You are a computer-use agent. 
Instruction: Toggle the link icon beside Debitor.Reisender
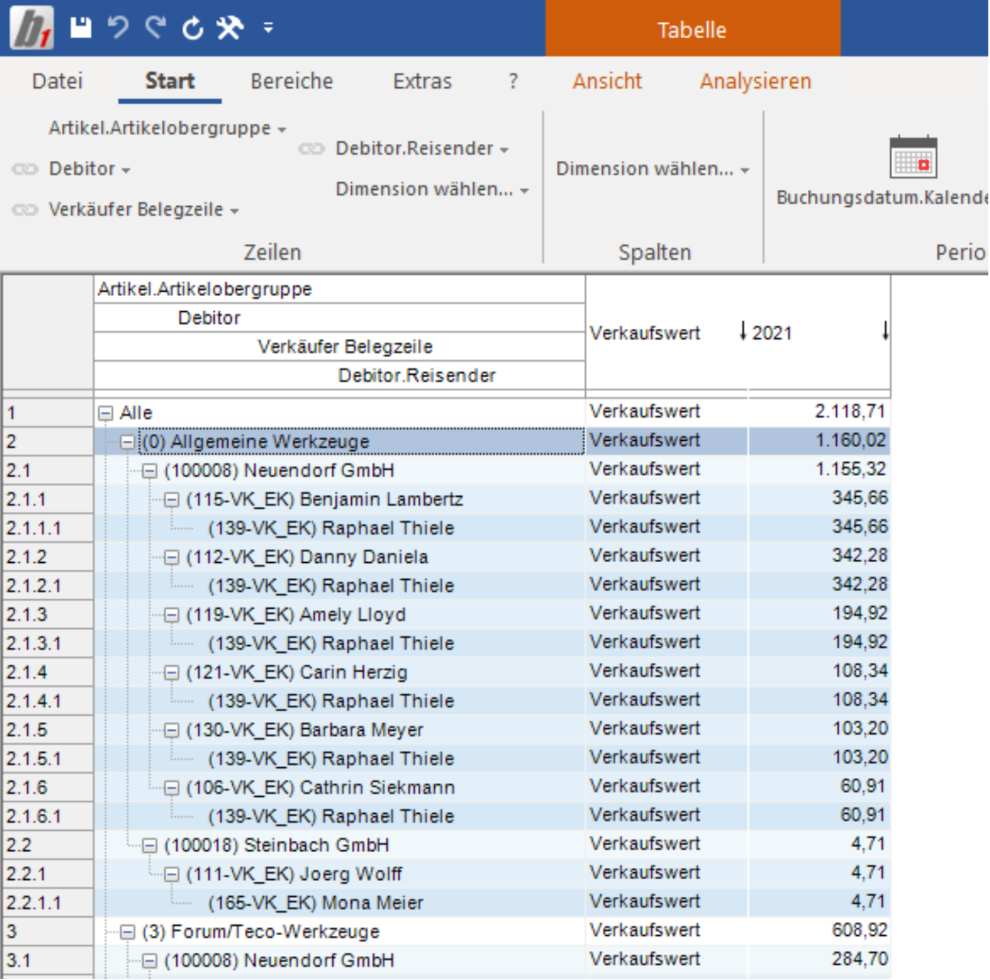point(311,149)
